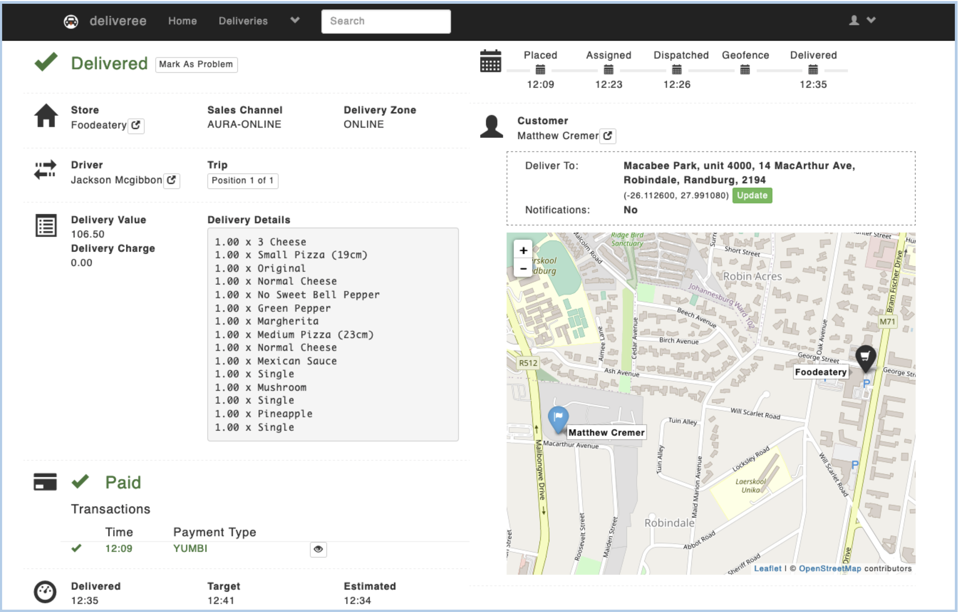958x612 pixels.
Task: Open the Deliveries menu item
Action: (x=243, y=21)
